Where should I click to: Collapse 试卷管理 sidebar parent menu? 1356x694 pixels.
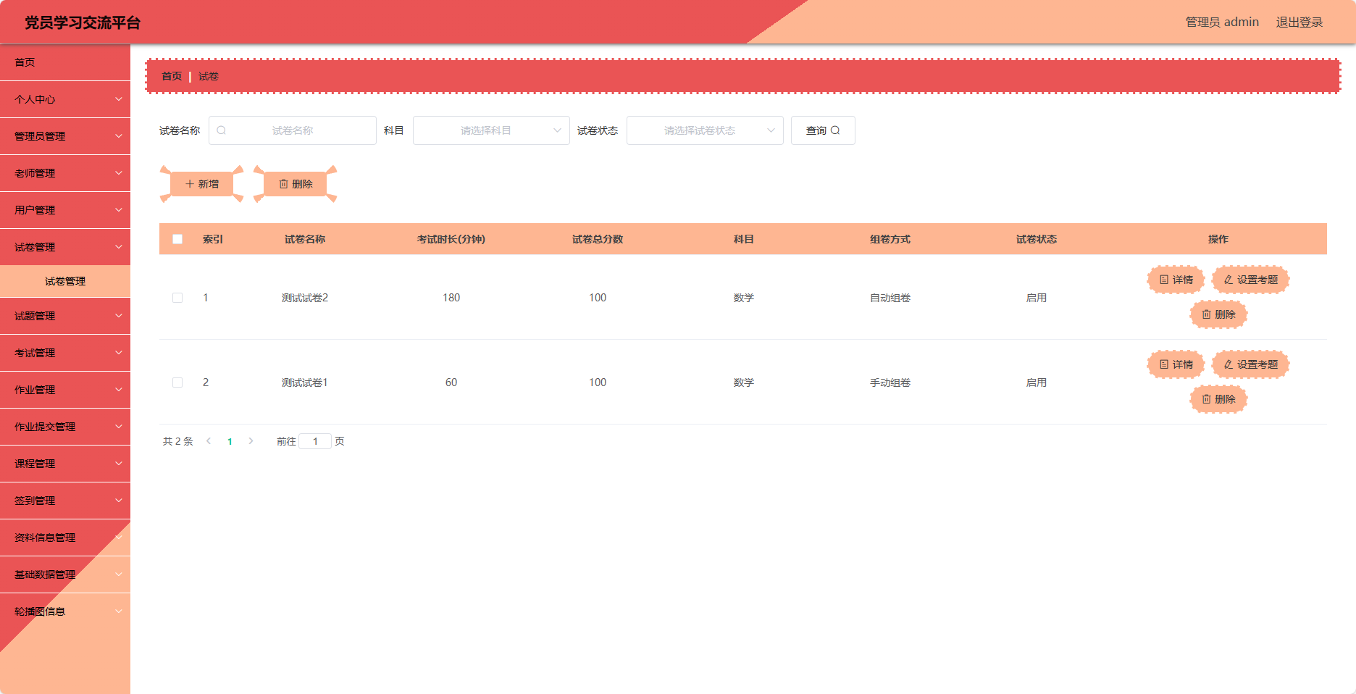(65, 247)
